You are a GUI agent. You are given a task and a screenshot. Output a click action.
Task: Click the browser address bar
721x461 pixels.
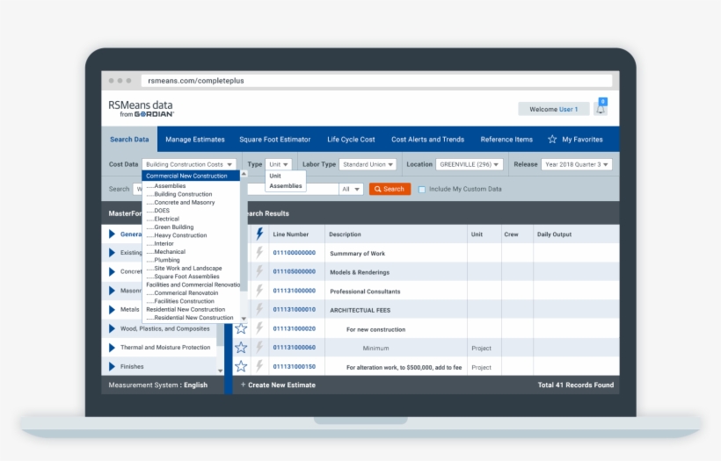[x=376, y=81]
